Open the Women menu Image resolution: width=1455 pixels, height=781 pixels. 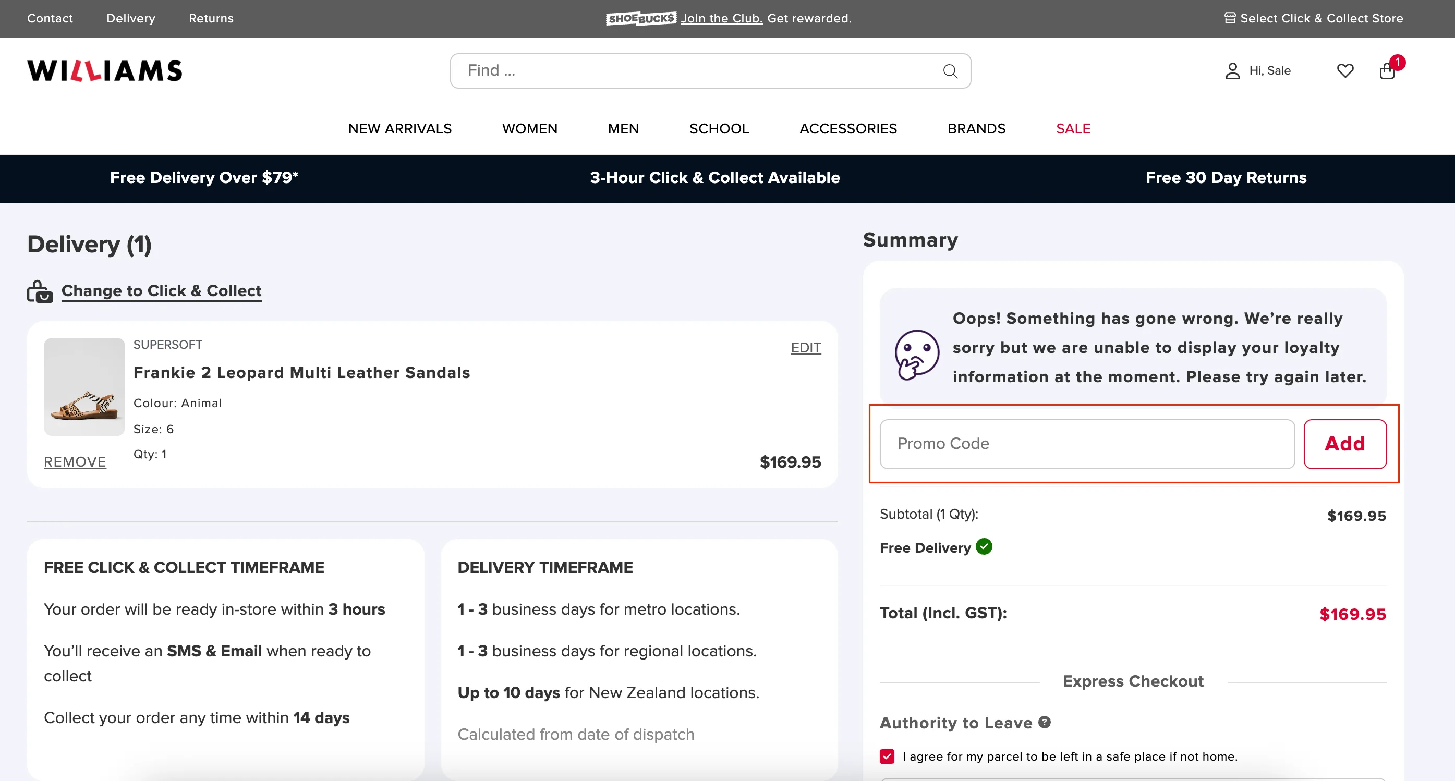coord(529,129)
